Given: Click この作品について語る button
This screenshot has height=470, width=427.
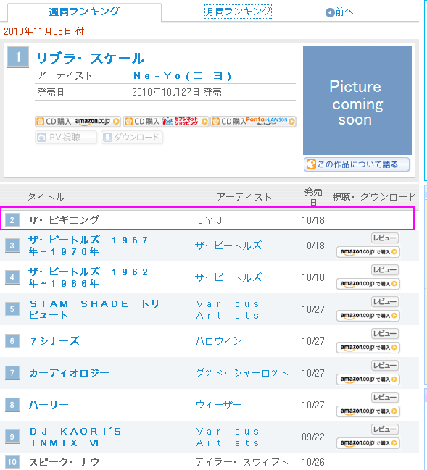Looking at the screenshot, I should 357,164.
